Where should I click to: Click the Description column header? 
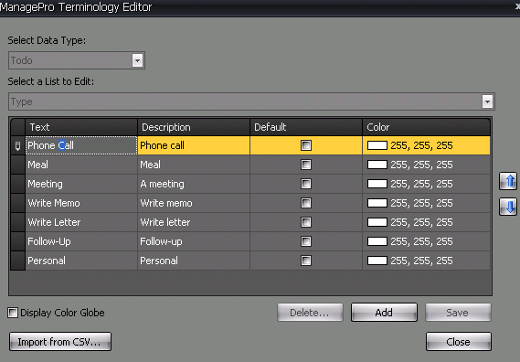click(x=194, y=127)
